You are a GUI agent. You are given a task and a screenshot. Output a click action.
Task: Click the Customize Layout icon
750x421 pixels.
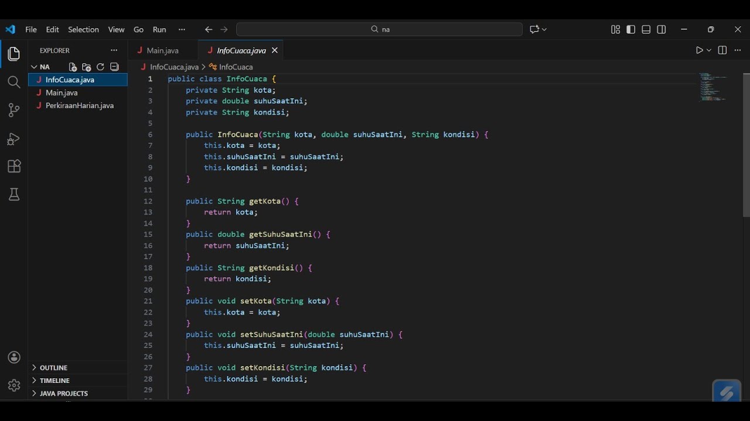(615, 29)
